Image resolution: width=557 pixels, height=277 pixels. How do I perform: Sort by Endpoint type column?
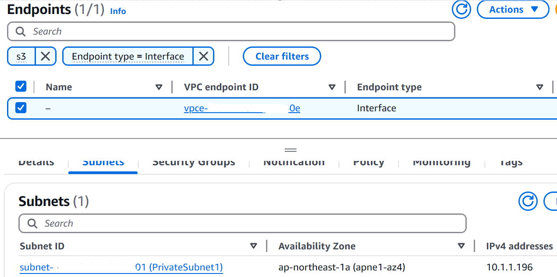(540, 87)
